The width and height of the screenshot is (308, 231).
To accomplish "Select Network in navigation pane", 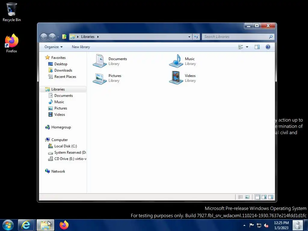I will coord(58,171).
